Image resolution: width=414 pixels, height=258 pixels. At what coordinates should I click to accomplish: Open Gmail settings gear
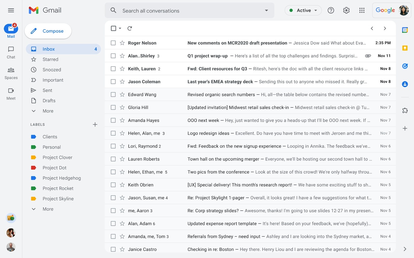click(346, 10)
